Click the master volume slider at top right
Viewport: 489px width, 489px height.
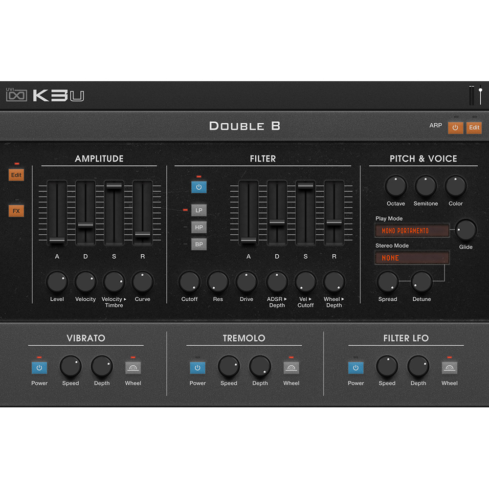(481, 95)
